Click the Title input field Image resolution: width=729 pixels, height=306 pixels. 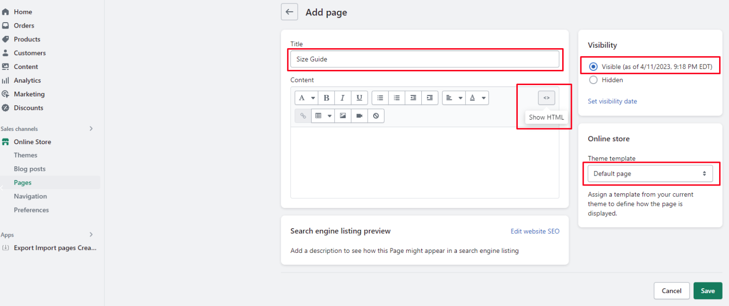coord(424,59)
